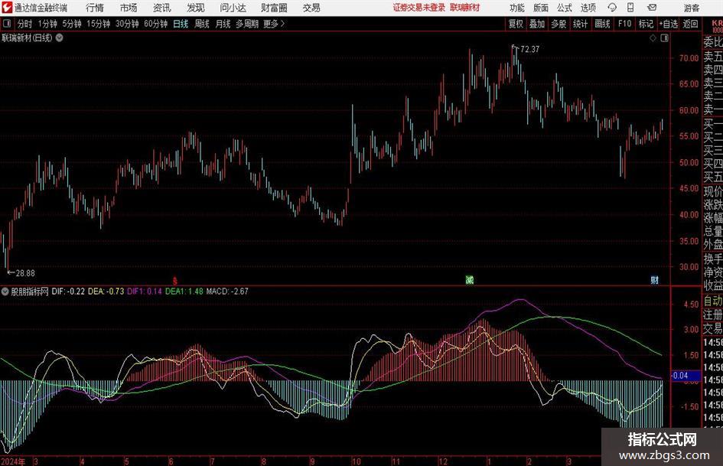Screen dimensions: 723x466
Task: Switch to the 60分钟 period tab
Action: click(x=156, y=24)
